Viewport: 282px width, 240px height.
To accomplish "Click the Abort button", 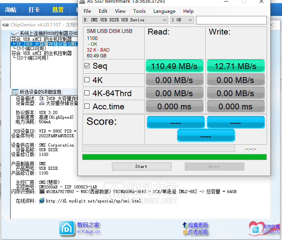I will [214, 167].
